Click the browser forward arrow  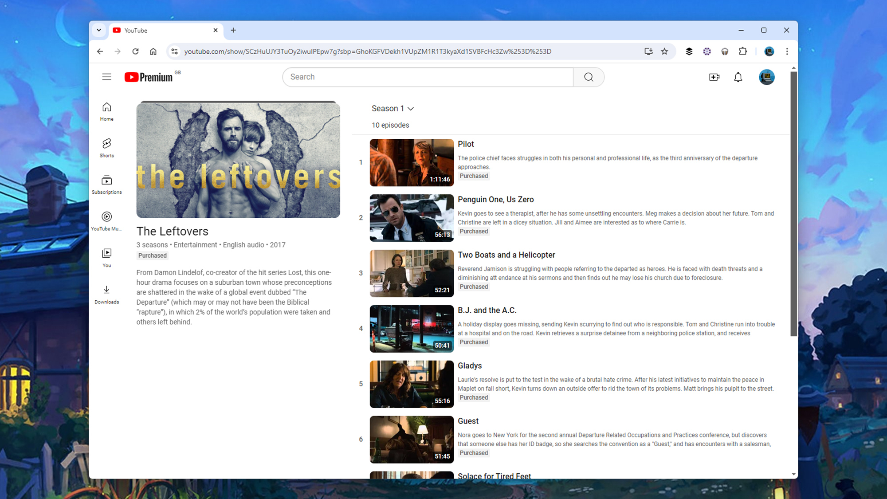[118, 51]
